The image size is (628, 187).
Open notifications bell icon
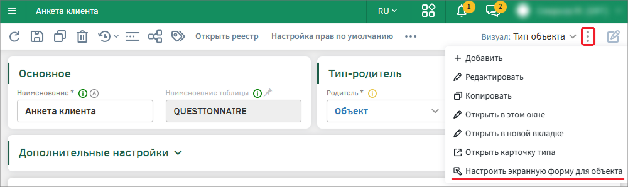coord(461,11)
